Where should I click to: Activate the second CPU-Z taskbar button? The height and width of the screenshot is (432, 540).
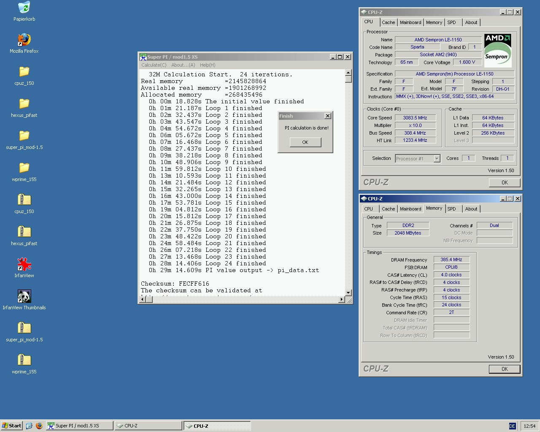click(x=217, y=426)
